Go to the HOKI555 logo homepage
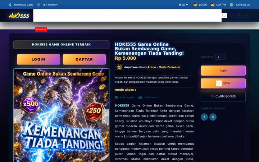This screenshot has width=259, height=162. coord(19,16)
